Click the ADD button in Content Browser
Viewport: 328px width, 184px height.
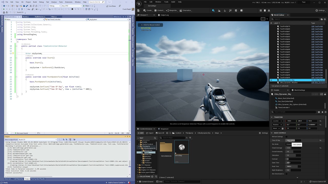click(x=141, y=133)
